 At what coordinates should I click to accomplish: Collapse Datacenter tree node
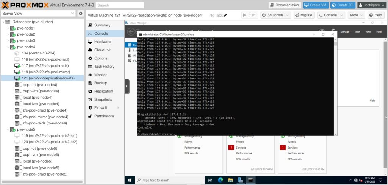coord(3,22)
